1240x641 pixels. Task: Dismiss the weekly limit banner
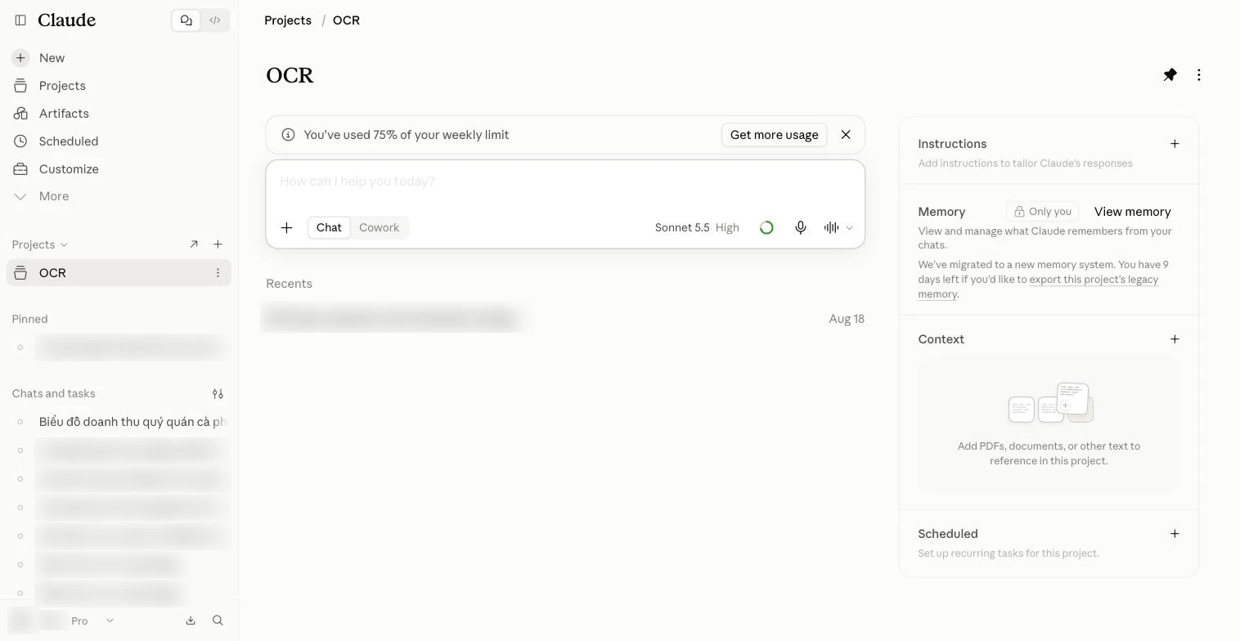tap(846, 135)
